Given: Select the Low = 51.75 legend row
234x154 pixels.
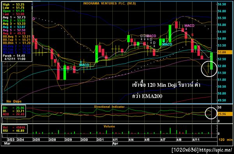Looking at the screenshot, I should tap(13, 8).
